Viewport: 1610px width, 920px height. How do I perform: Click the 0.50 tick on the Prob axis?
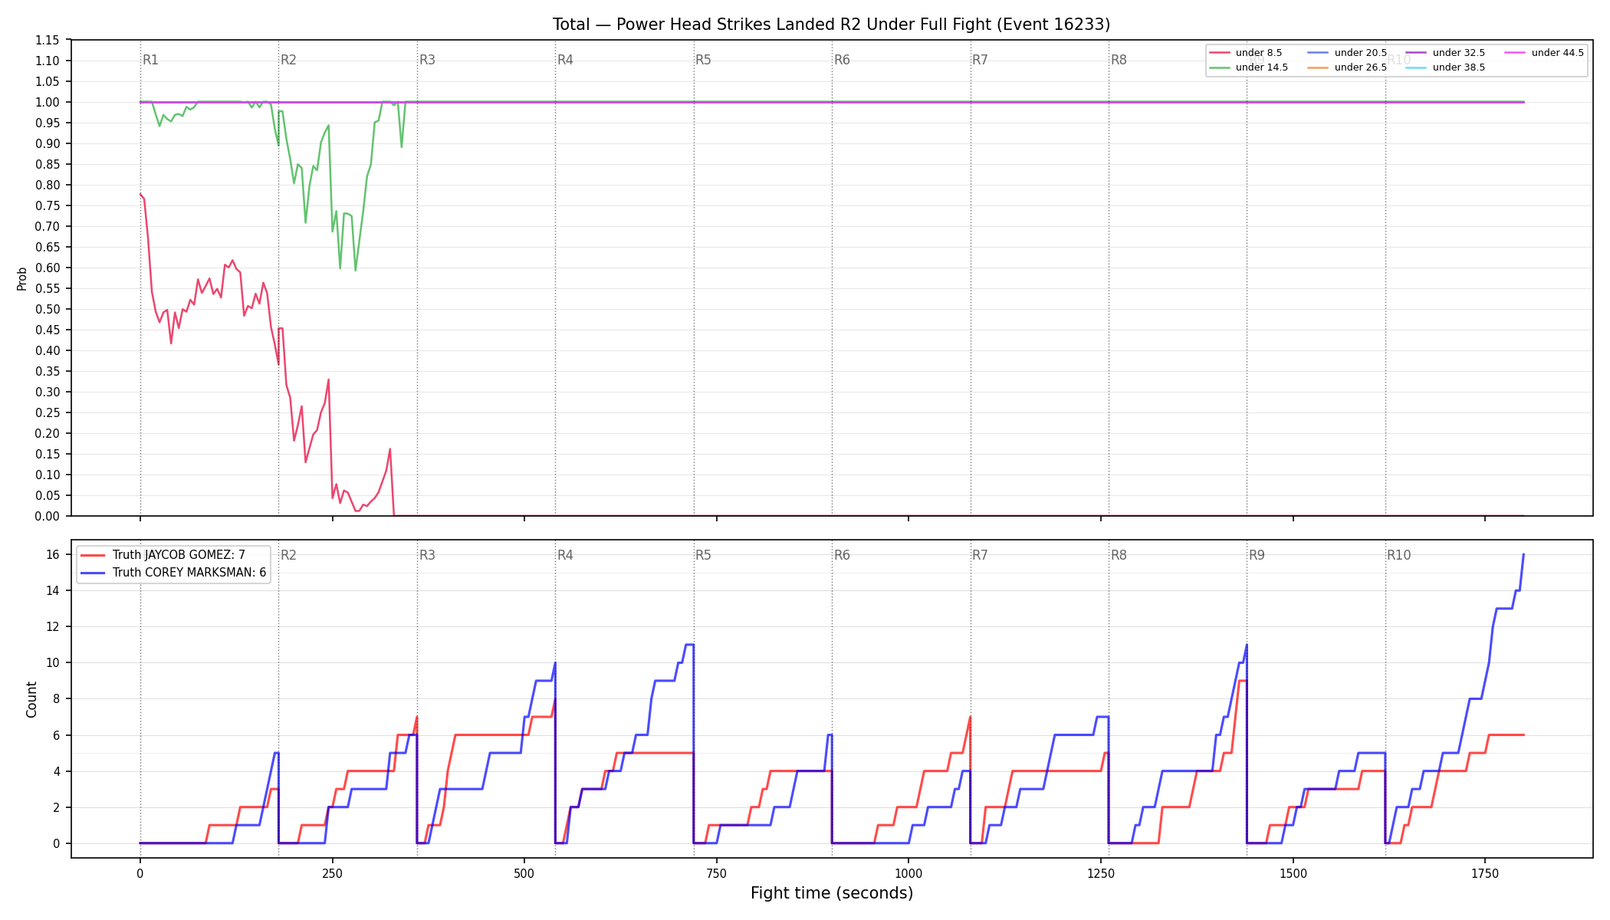(48, 310)
